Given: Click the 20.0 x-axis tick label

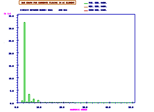Looking at the screenshot, I should [x=62, y=107].
